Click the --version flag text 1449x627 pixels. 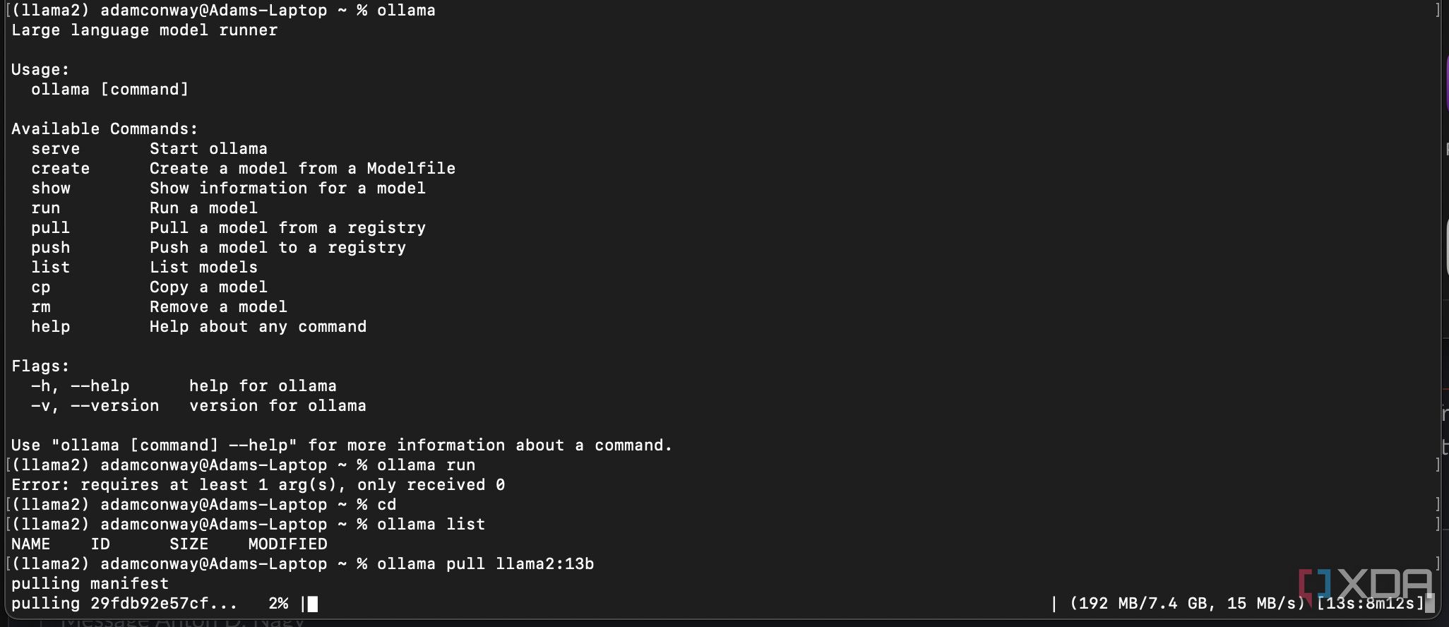[114, 406]
